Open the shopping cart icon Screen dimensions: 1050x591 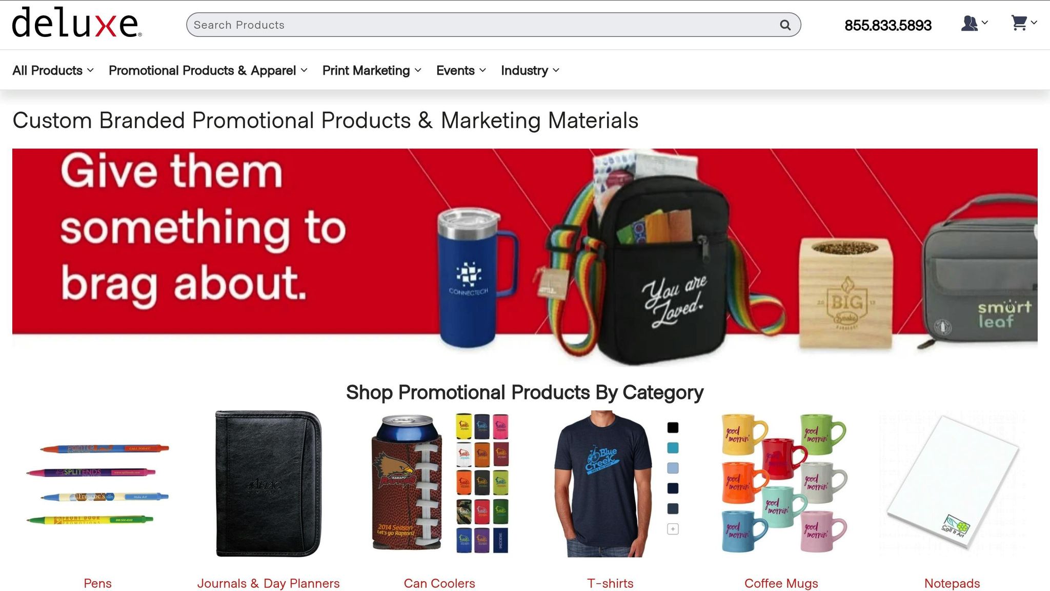[1024, 23]
